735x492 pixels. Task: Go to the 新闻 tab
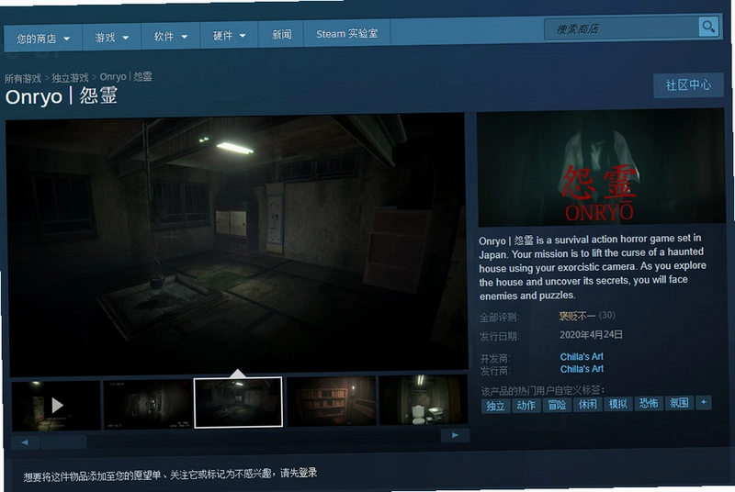tap(281, 35)
